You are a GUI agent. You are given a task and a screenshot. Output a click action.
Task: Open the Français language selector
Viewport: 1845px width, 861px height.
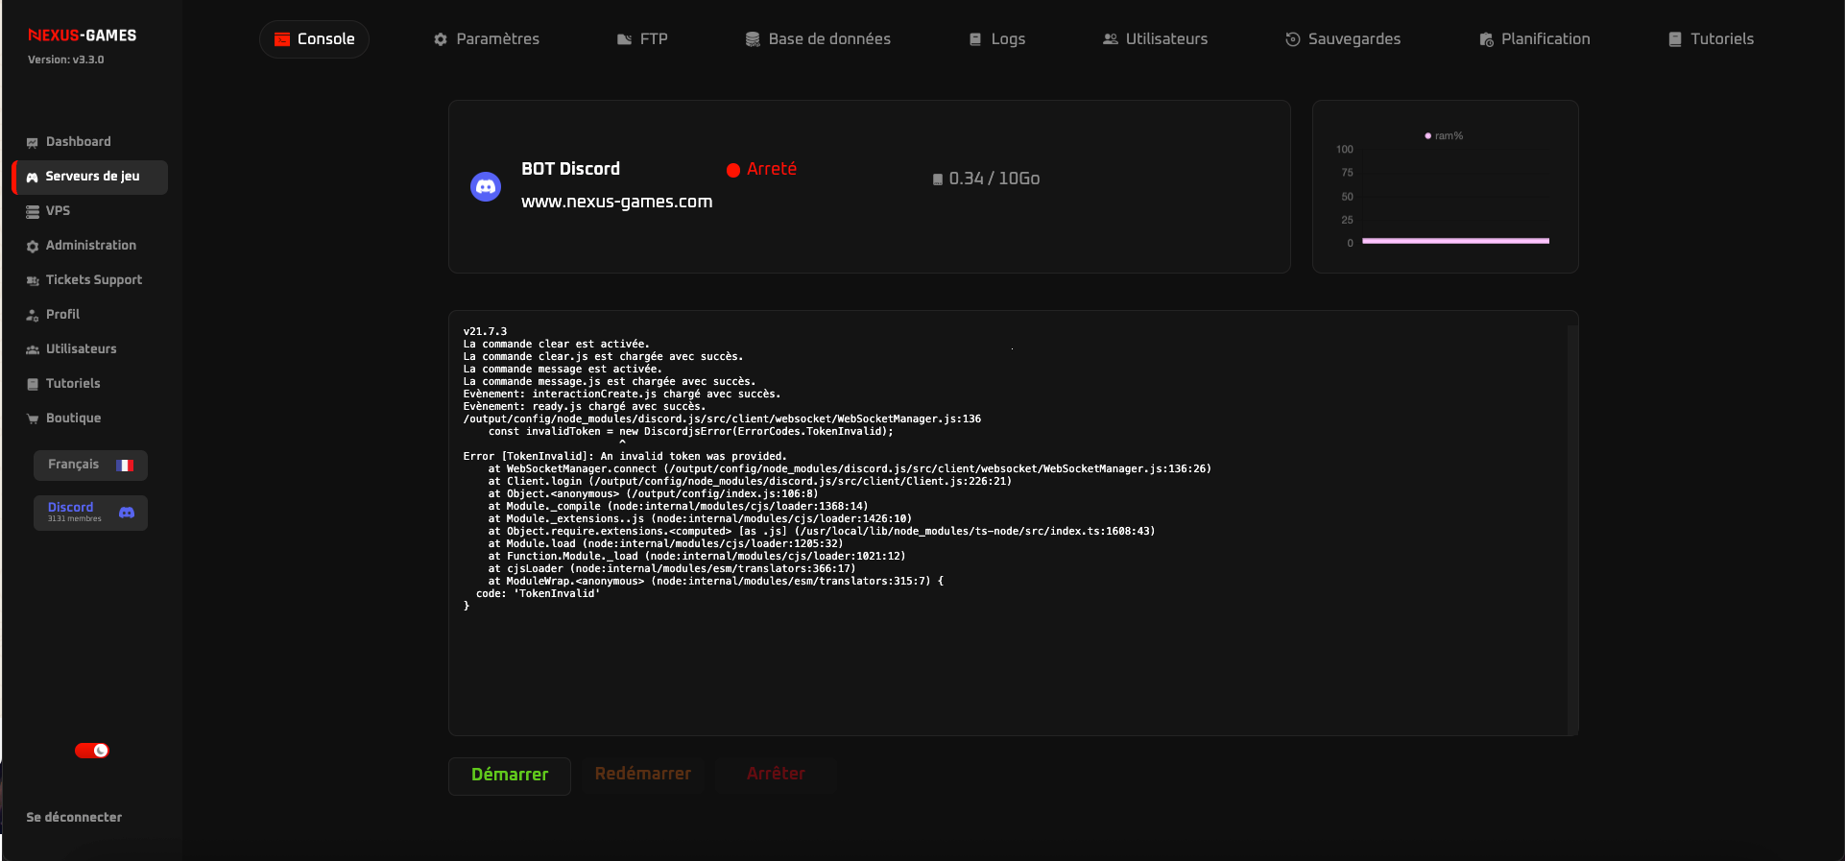pos(90,466)
